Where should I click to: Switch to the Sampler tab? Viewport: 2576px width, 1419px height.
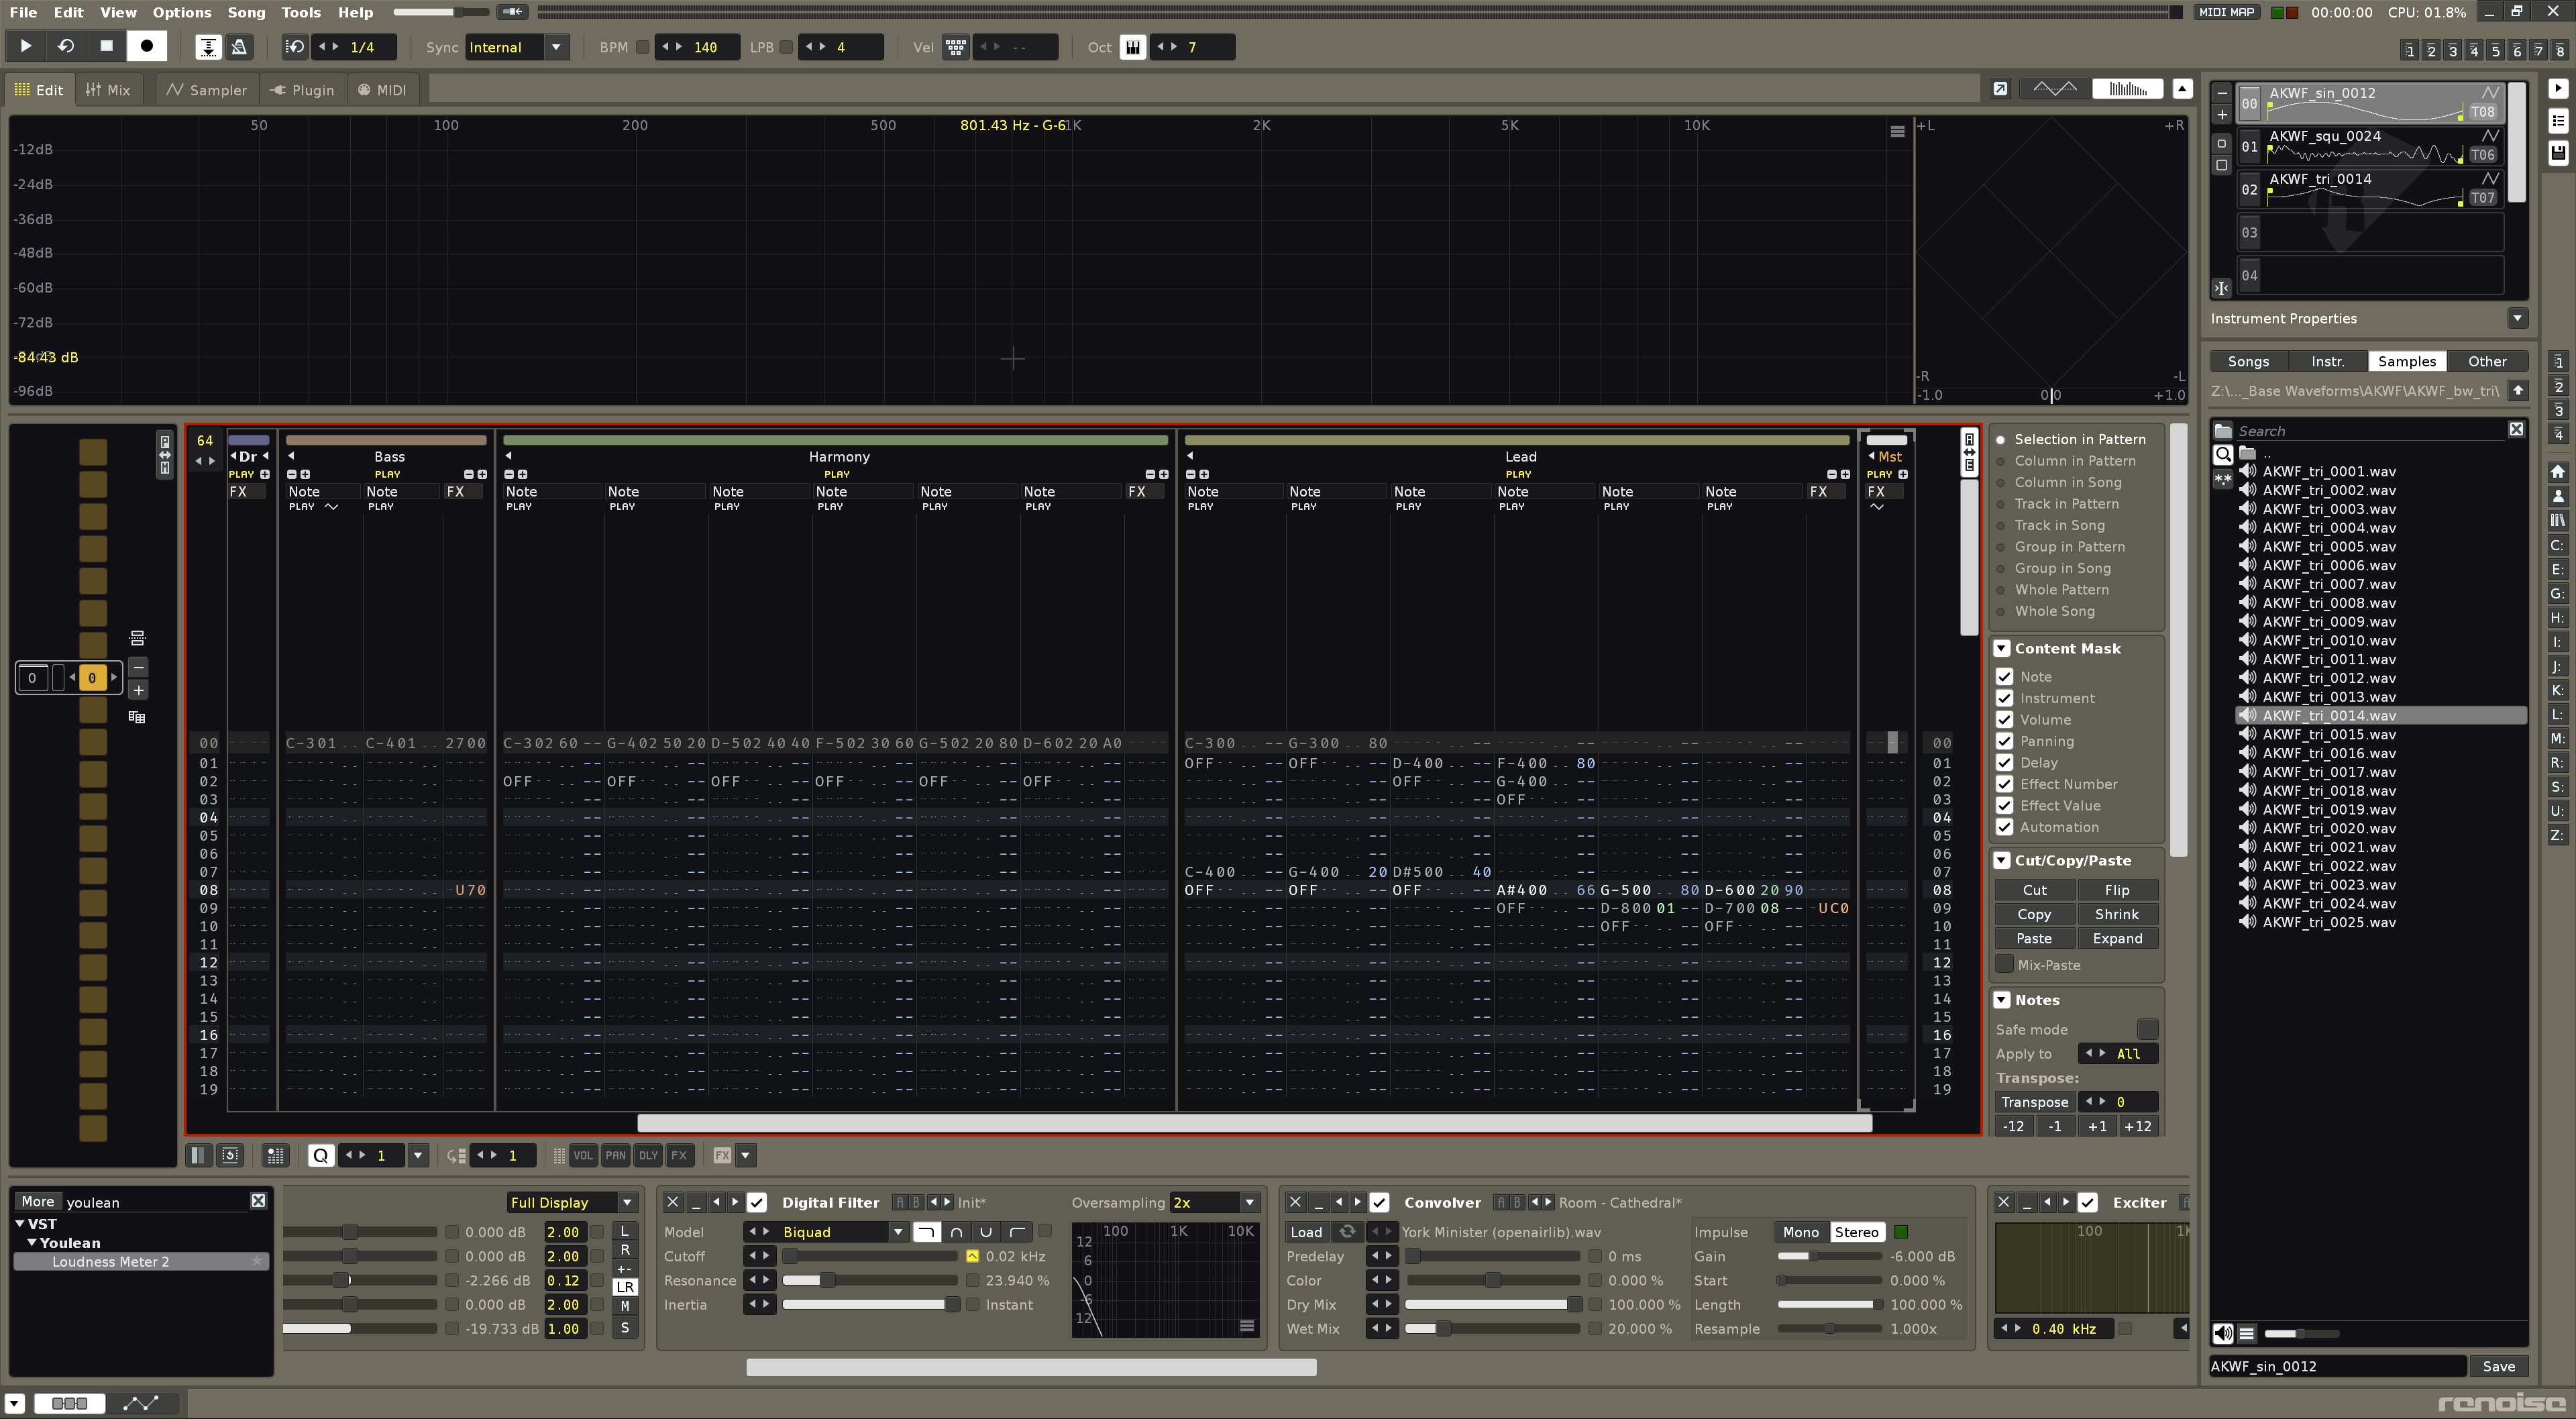(x=207, y=89)
